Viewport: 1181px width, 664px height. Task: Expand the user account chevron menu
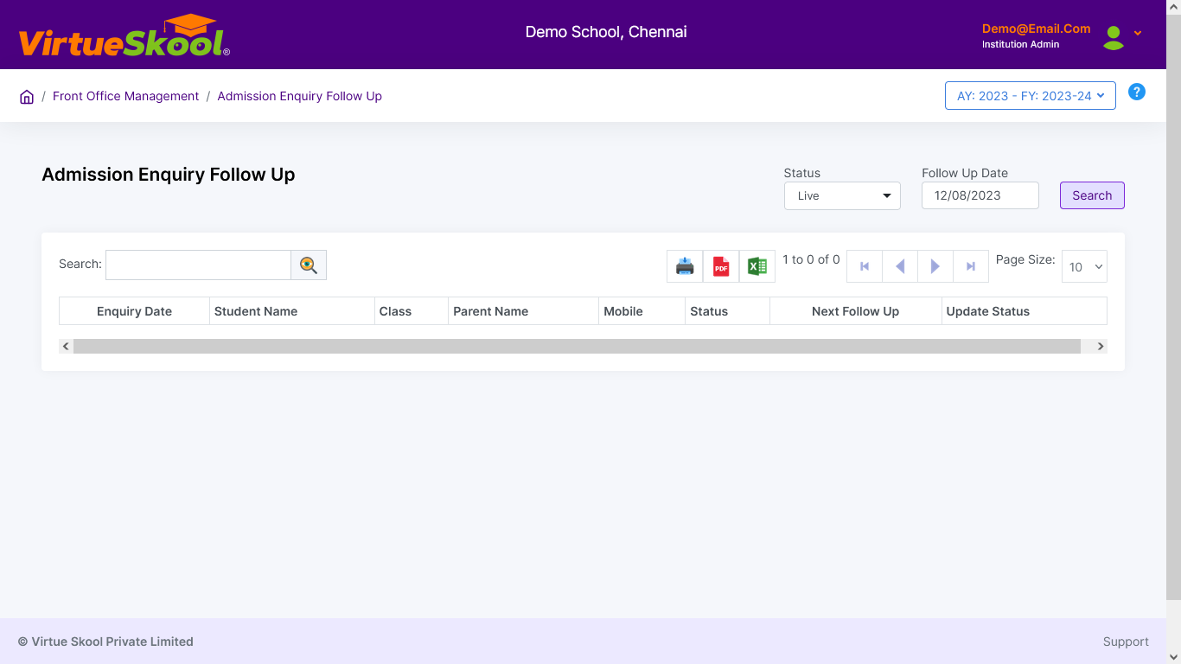tap(1138, 33)
